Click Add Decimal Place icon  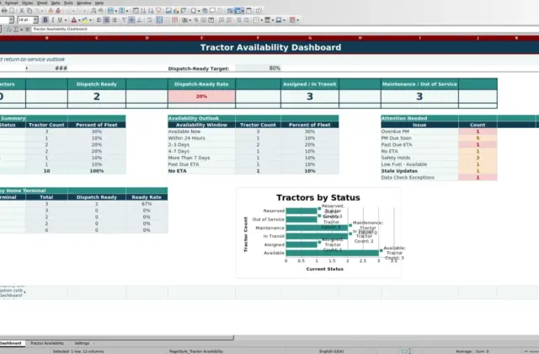(221, 20)
